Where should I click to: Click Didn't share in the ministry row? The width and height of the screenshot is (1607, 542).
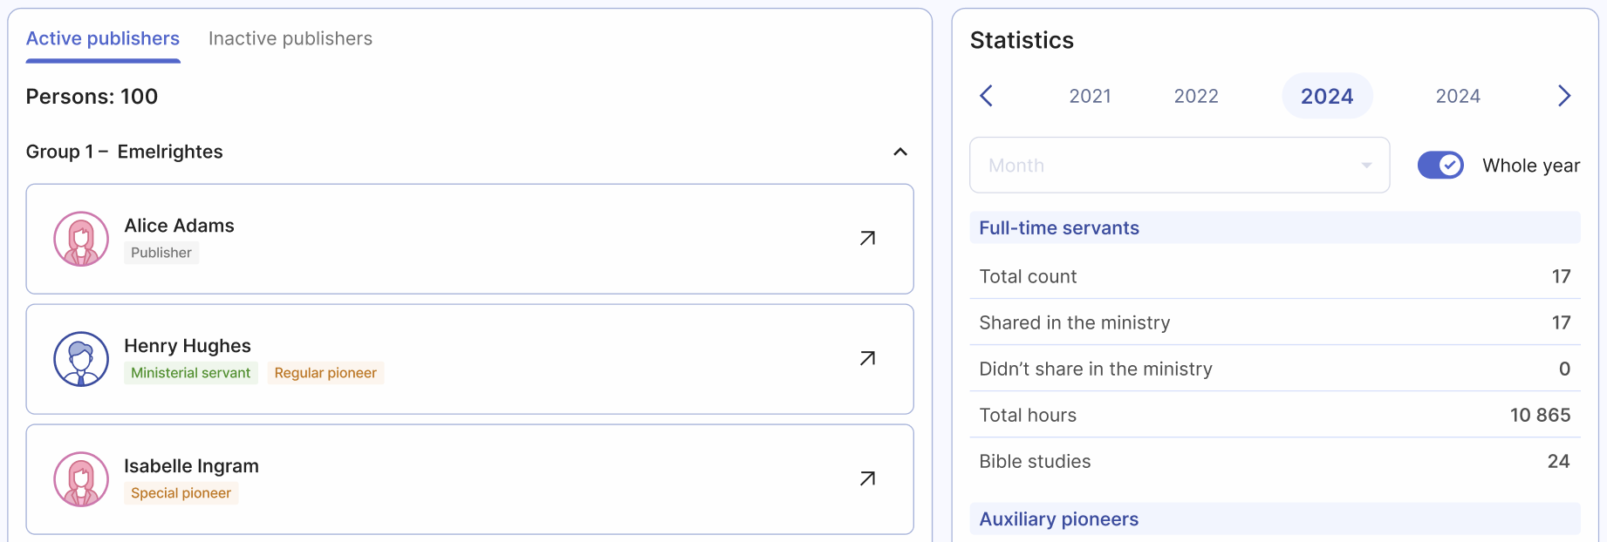tap(1275, 369)
